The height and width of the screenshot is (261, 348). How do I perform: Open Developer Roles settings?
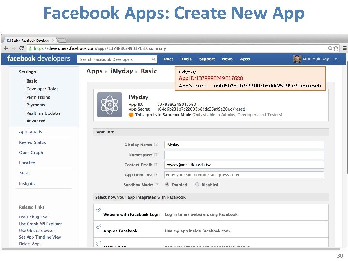coord(42,89)
